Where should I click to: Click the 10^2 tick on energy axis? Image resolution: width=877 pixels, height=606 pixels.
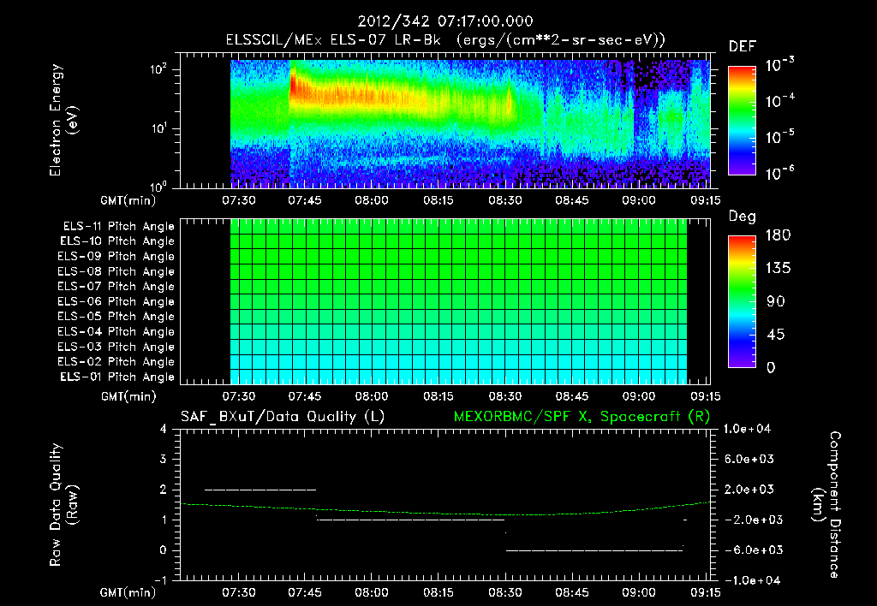(x=158, y=69)
